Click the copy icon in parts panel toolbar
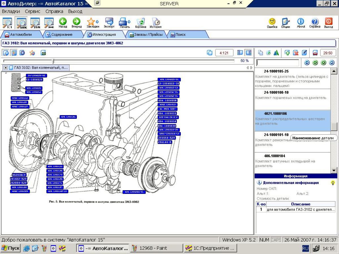The width and height of the screenshot is (339, 254). [x=261, y=53]
